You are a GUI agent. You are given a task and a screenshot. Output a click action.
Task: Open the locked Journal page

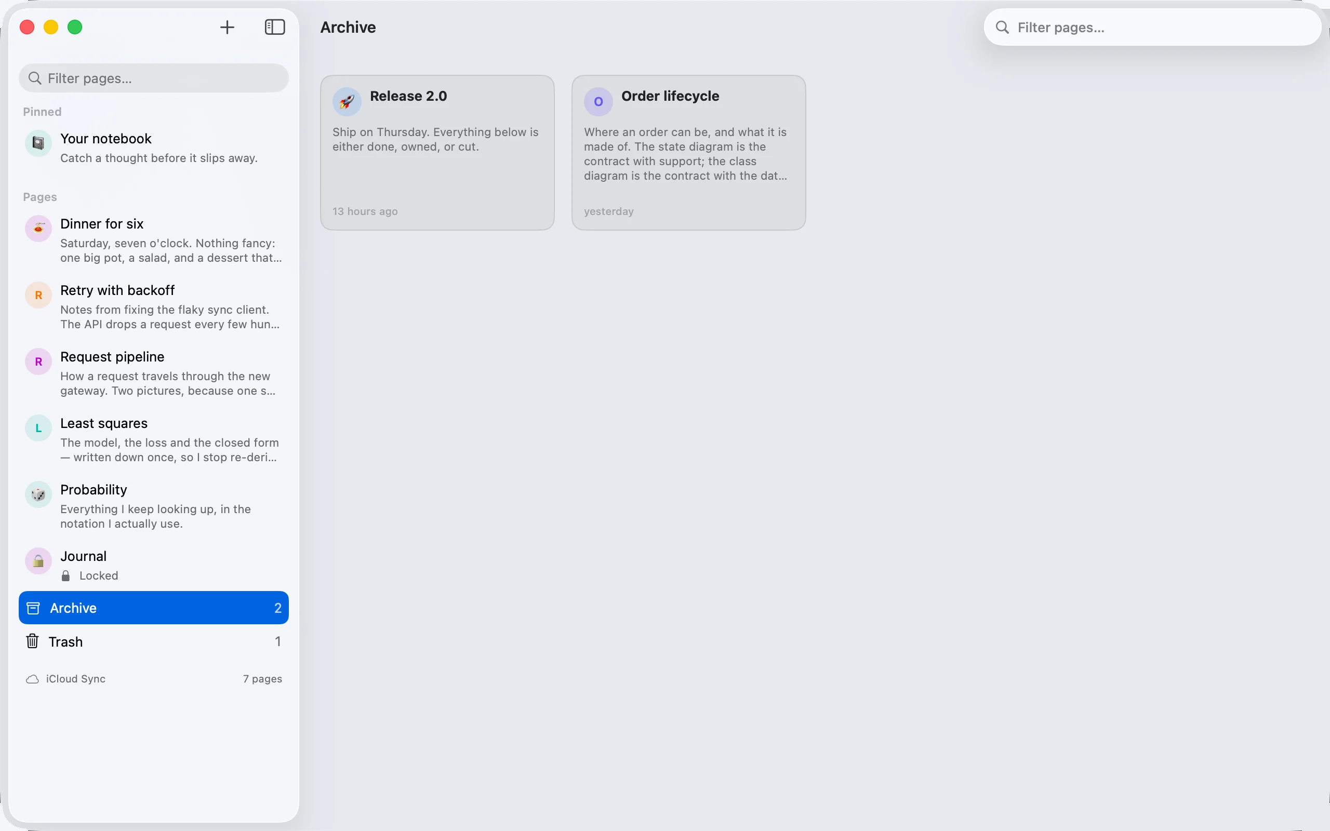pos(153,565)
